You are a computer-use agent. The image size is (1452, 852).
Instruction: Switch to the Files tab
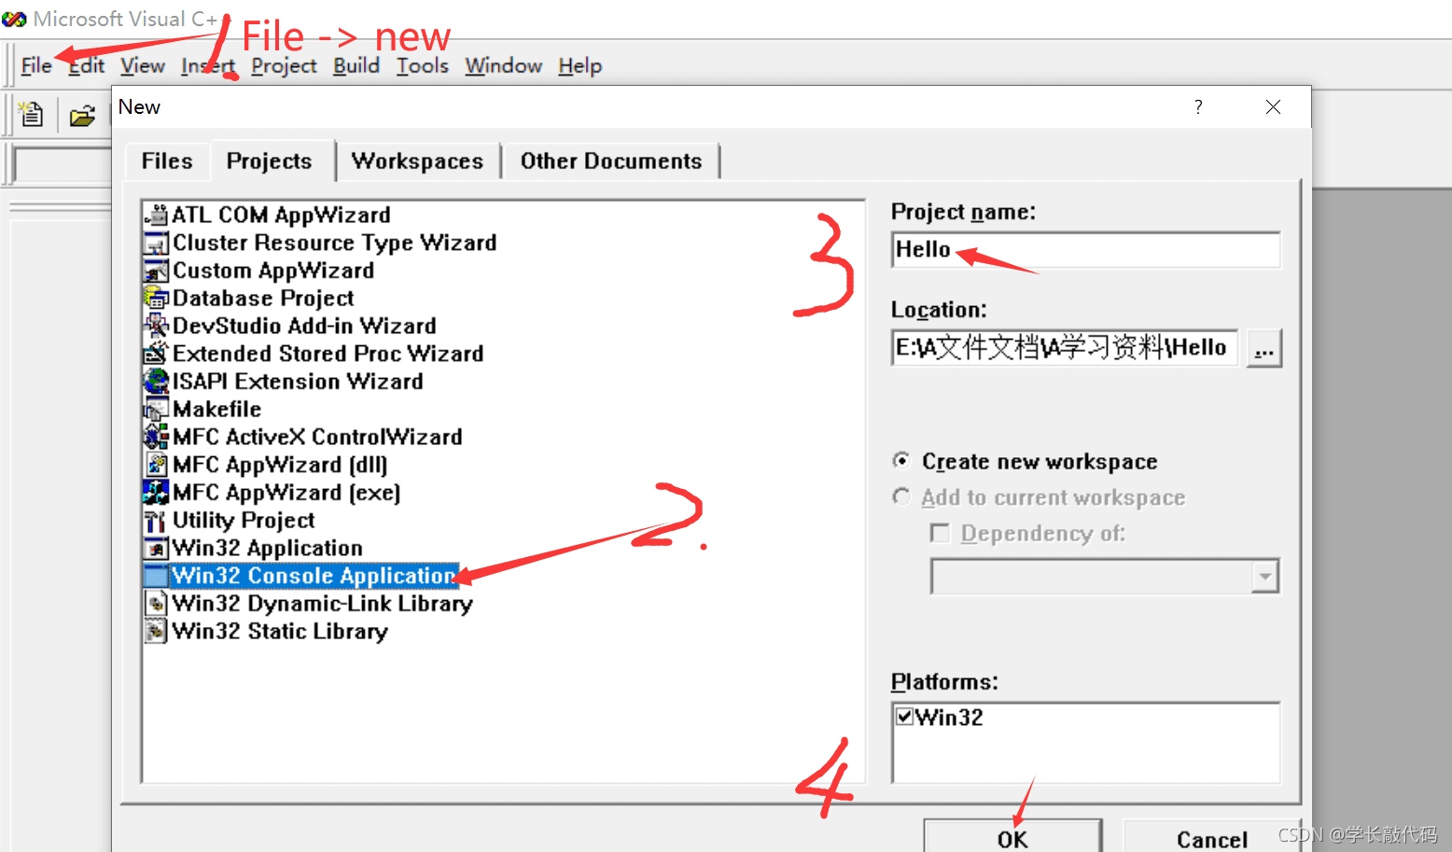tap(167, 161)
